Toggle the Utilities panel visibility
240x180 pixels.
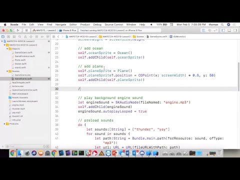click(x=235, y=30)
